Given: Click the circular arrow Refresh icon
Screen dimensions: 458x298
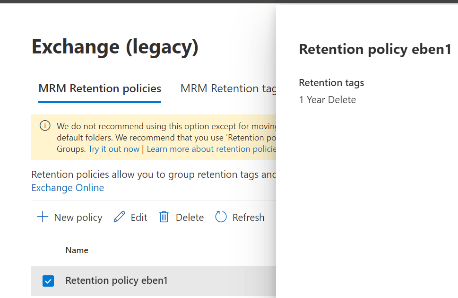Looking at the screenshot, I should coord(221,217).
